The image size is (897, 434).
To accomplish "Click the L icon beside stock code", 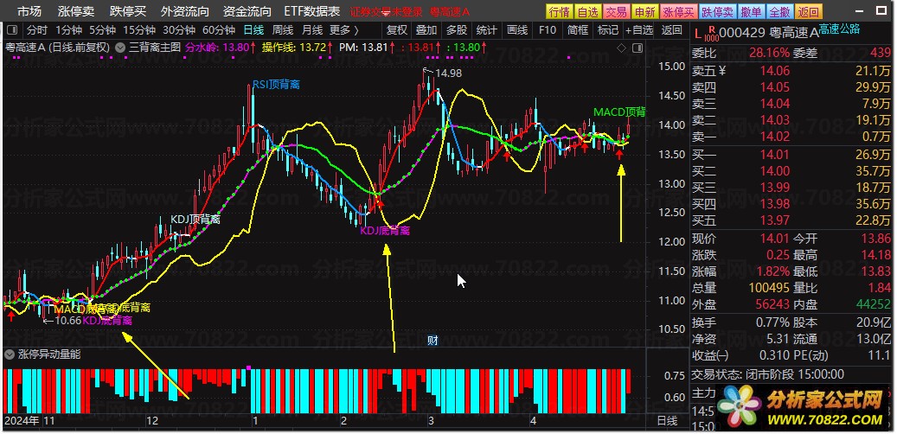I will [x=697, y=34].
